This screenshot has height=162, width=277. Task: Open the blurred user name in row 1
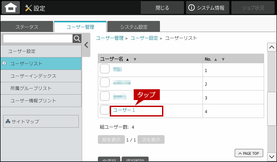click(x=118, y=69)
